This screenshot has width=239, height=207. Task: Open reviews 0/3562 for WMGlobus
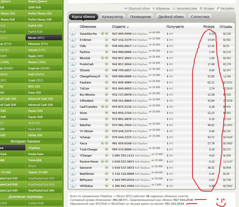coord(228,186)
